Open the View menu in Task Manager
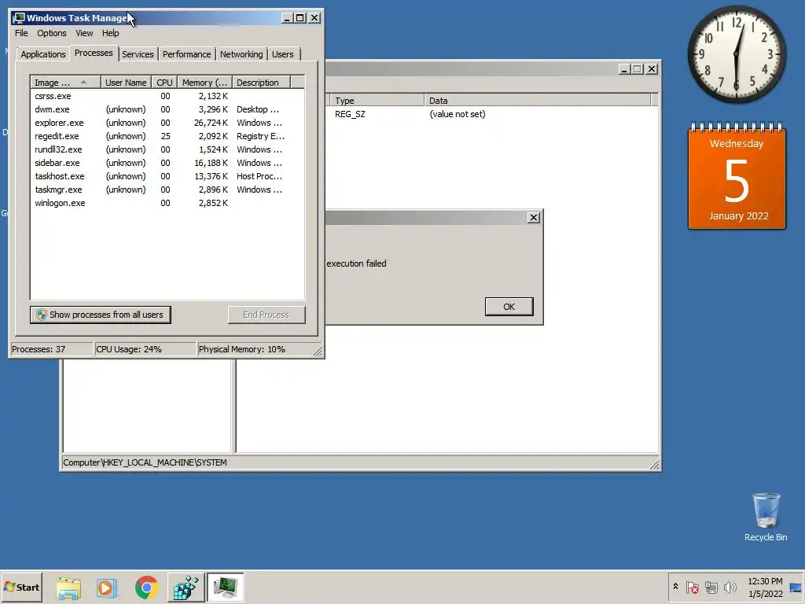Screen dimensions: 805x604 (84, 33)
